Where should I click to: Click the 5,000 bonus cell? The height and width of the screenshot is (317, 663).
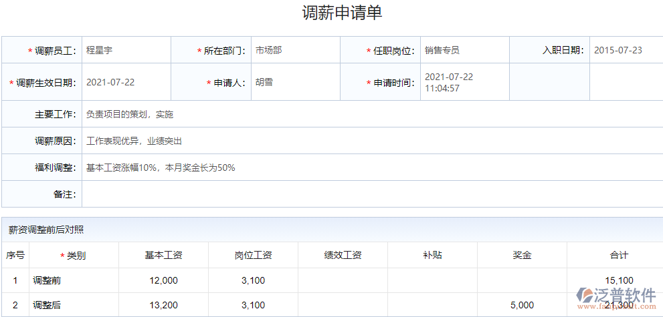pyautogui.click(x=522, y=305)
